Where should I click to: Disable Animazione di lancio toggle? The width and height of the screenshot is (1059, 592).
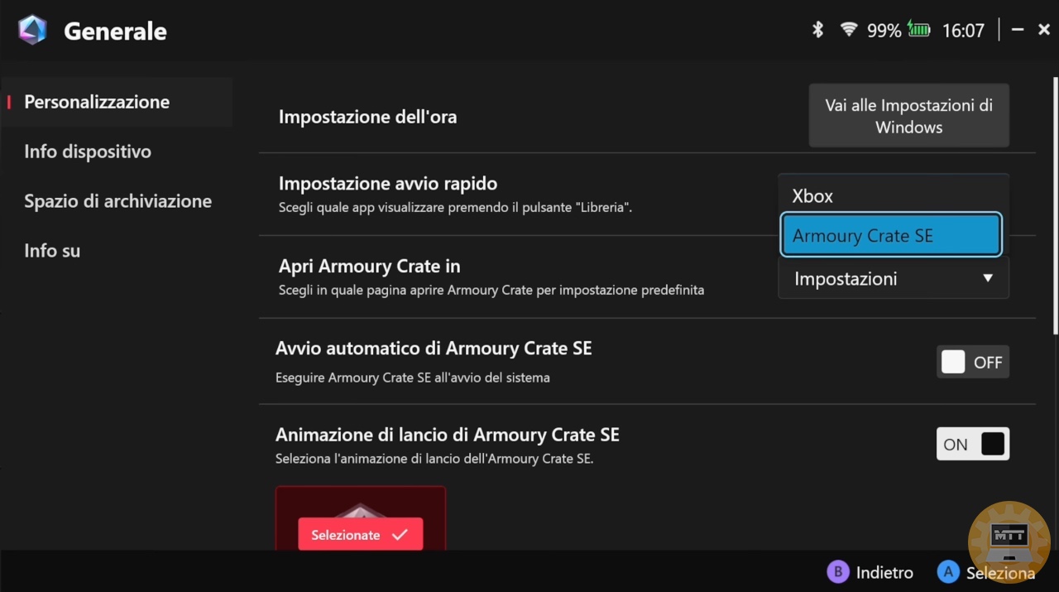[972, 444]
